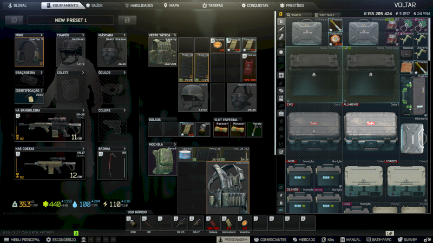Select all-items grid filter in stash sidebar
The height and width of the screenshot is (243, 433).
click(x=281, y=22)
